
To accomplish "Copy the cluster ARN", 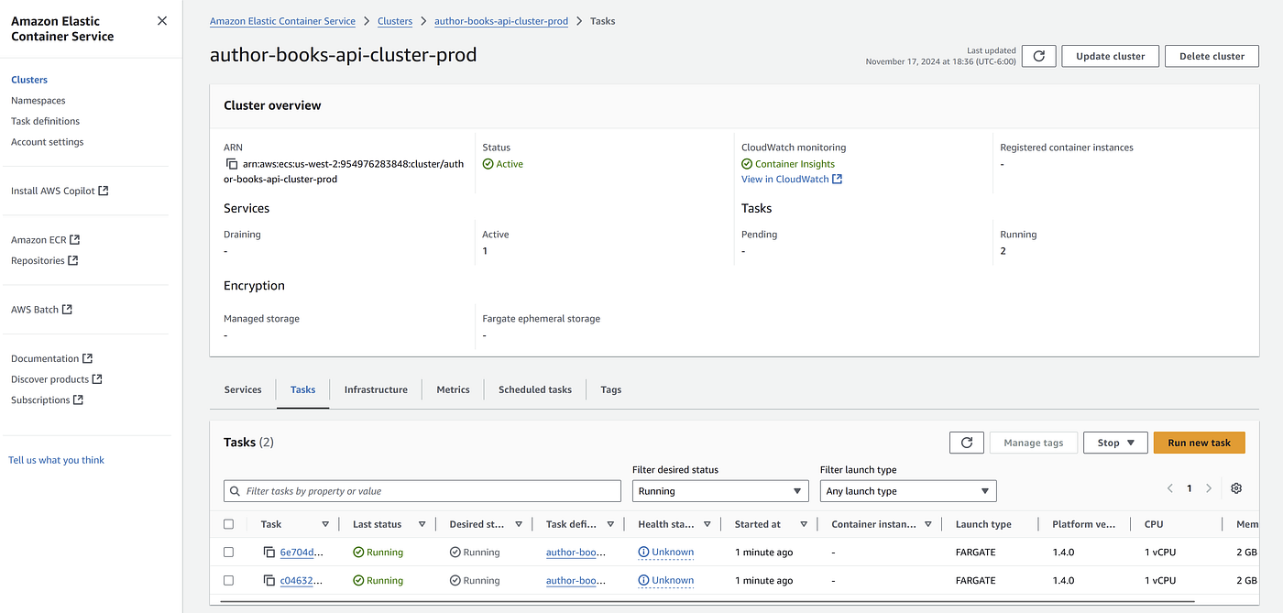I will (232, 164).
